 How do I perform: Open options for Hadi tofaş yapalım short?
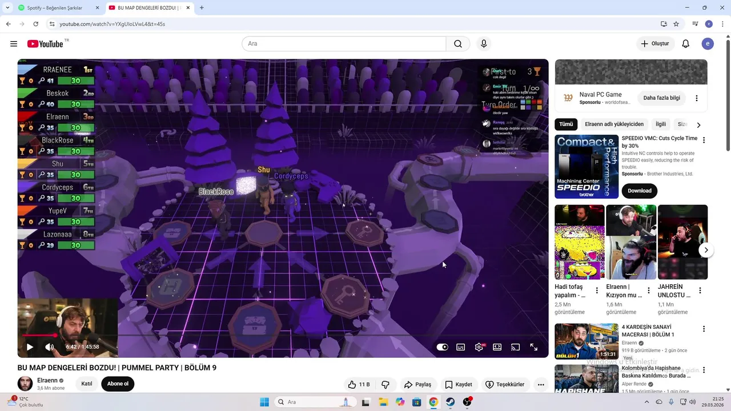click(x=597, y=291)
